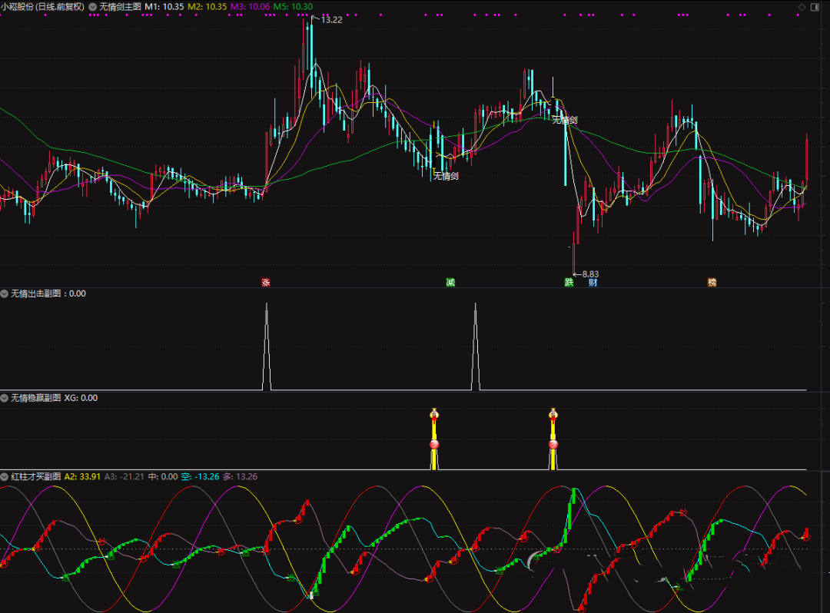
Task: Click the stock title 小崧股份 (日线.前复权)
Action: [x=42, y=6]
